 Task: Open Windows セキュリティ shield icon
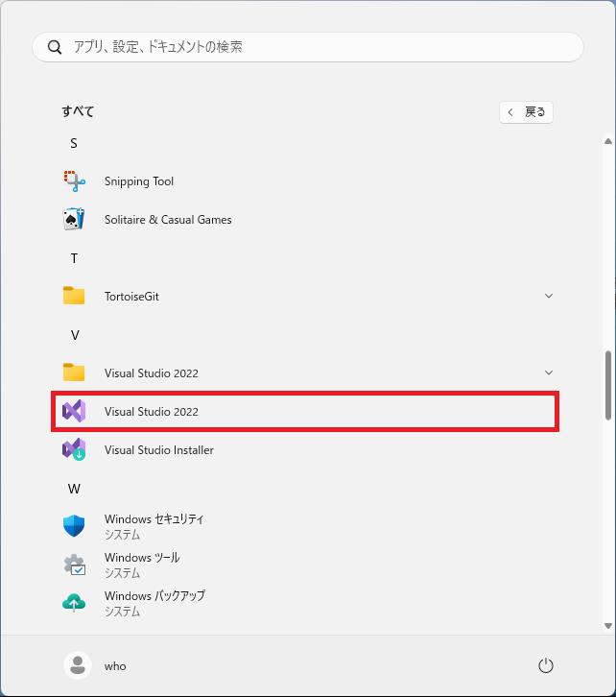74,526
